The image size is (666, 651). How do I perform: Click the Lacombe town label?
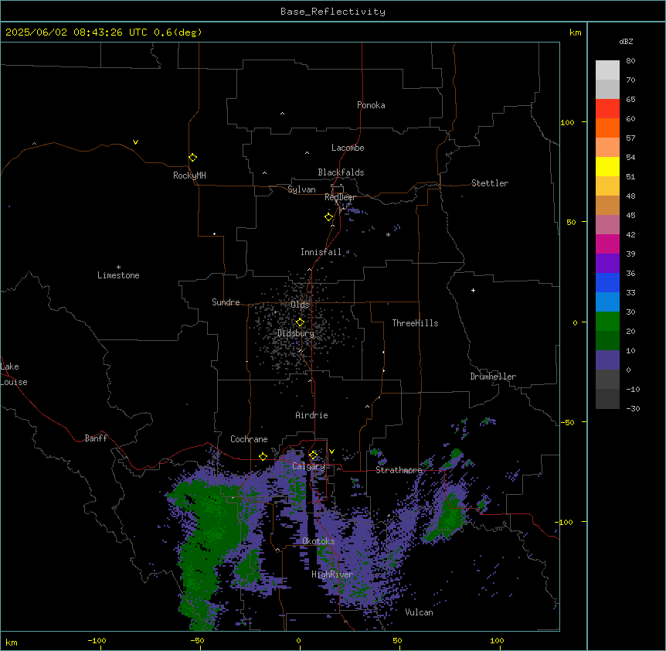[348, 148]
